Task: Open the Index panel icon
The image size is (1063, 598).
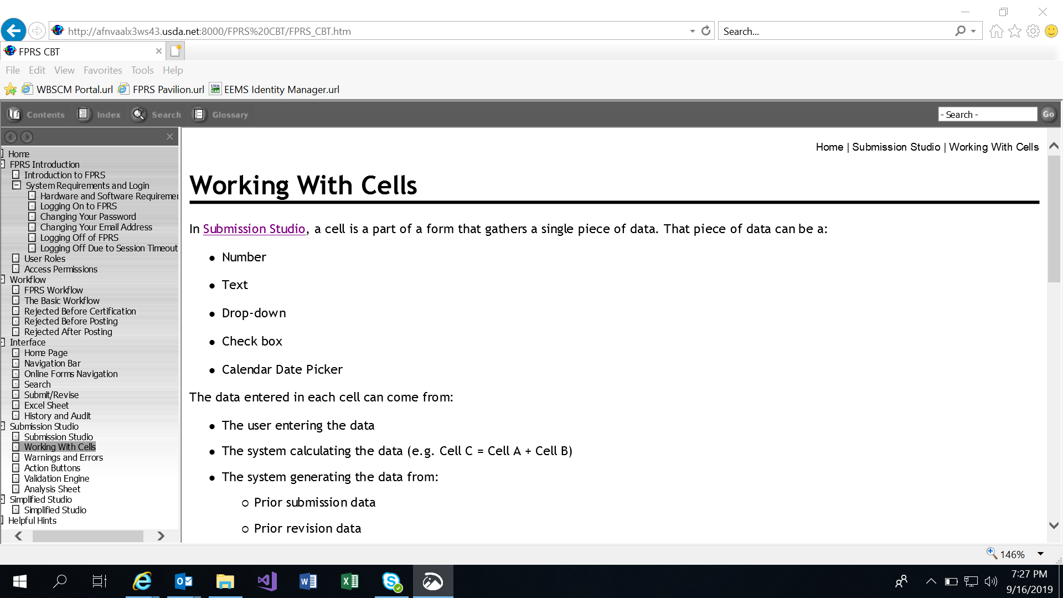Action: 84,115
